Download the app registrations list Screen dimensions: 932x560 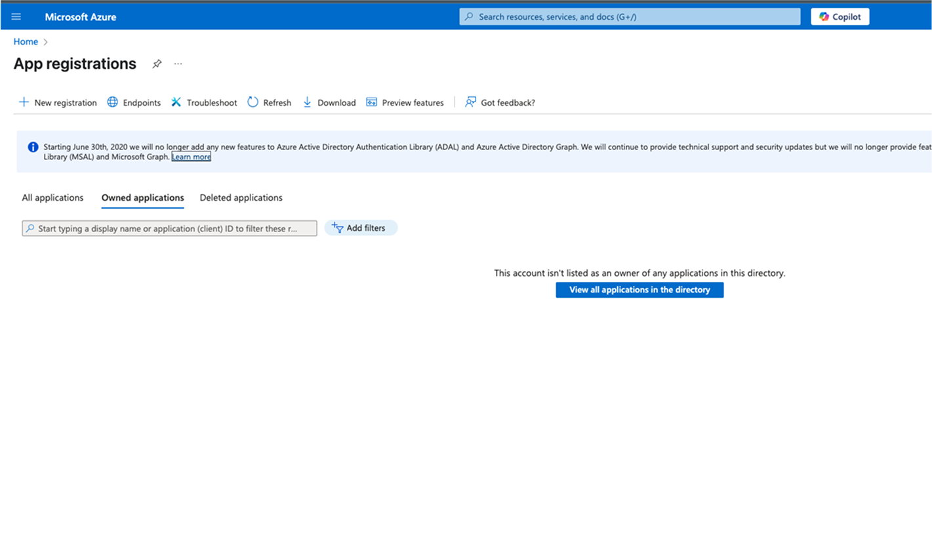[329, 102]
